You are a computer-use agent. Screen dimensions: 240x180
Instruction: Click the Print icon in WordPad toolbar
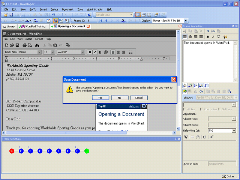coord(24,45)
